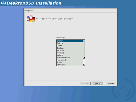
Task: Click the DesktopBSD logo icon in header
Action: point(4,3)
